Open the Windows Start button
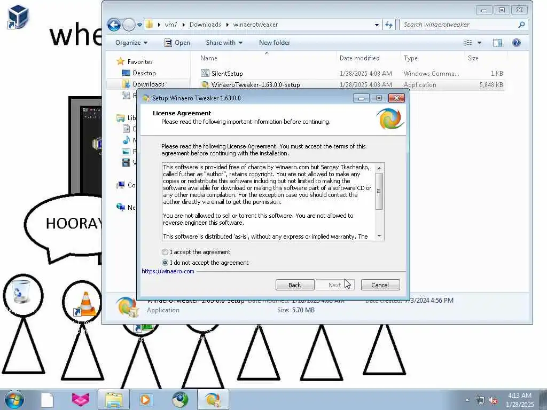 14,399
